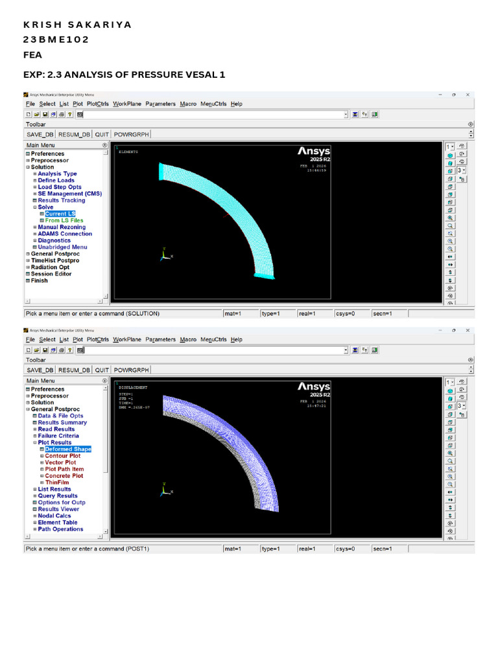Open Parameters menu in bottom Ansys window
Viewport: 498px width, 664px height.
point(160,340)
